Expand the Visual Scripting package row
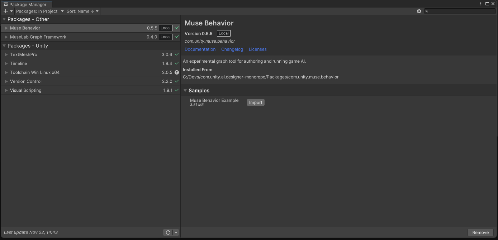The height and width of the screenshot is (240, 498). pos(6,90)
